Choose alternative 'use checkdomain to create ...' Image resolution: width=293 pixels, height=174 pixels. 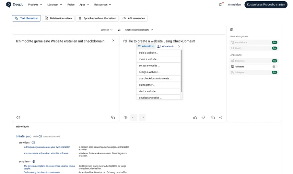tap(158, 78)
